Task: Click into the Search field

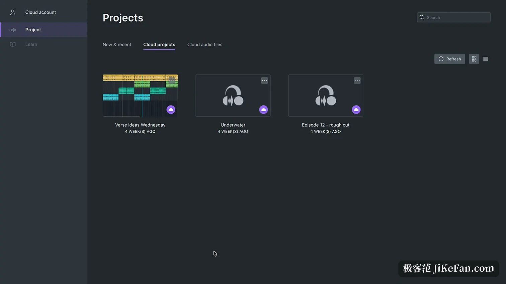Action: pos(453,17)
